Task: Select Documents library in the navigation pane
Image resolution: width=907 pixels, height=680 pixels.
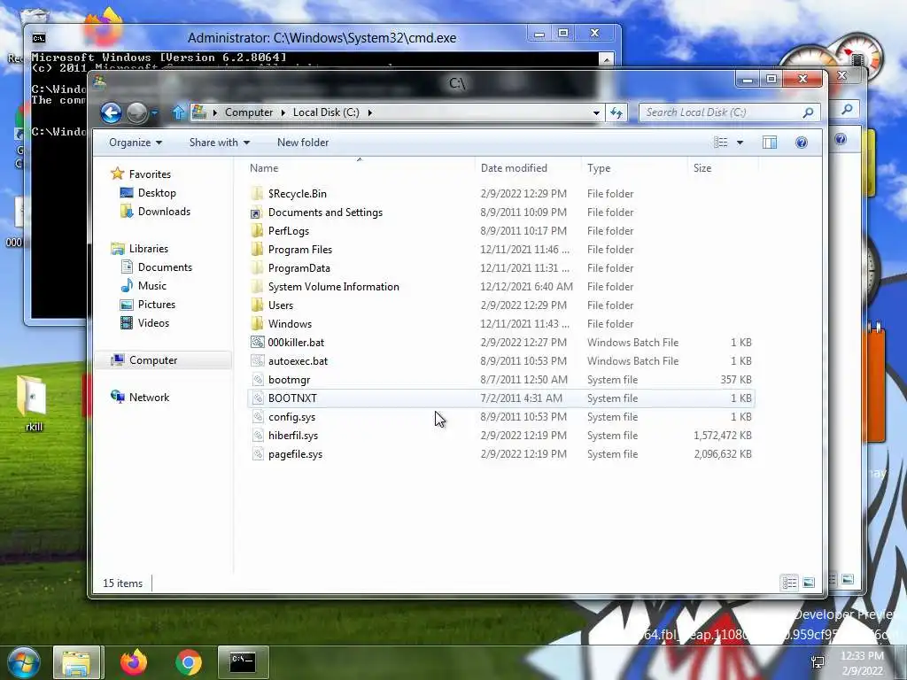Action: coord(165,267)
